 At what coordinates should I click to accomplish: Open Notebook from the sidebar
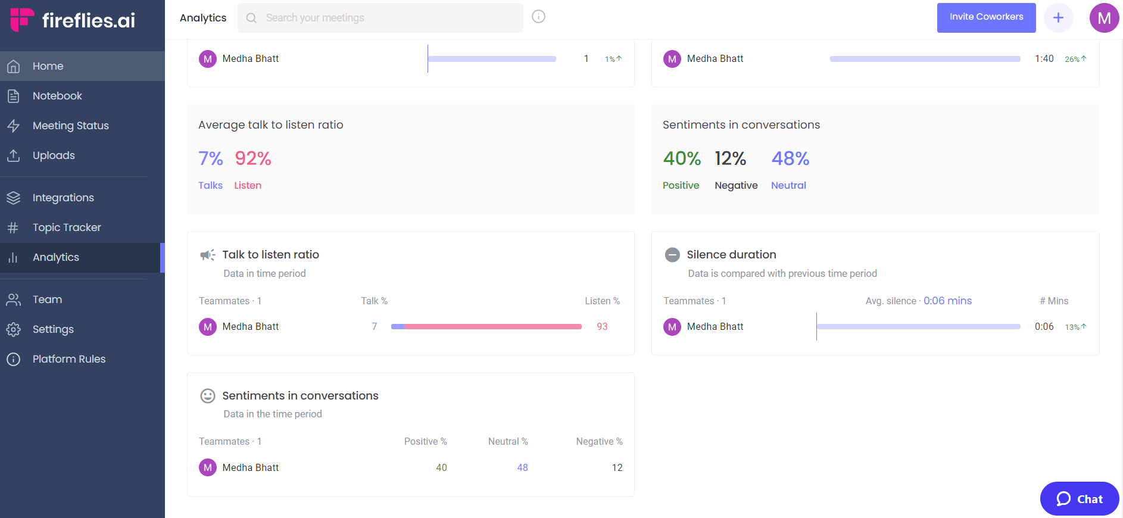pos(57,96)
